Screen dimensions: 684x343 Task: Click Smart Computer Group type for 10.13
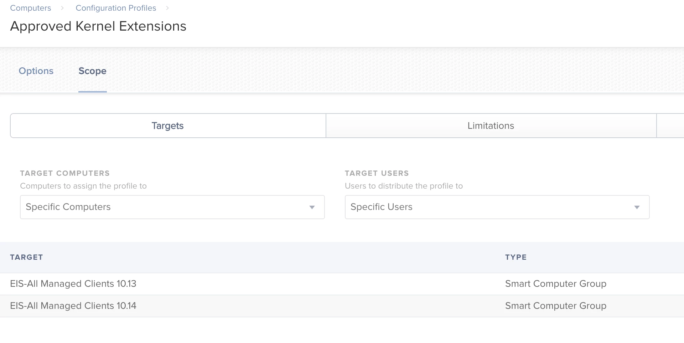click(556, 284)
